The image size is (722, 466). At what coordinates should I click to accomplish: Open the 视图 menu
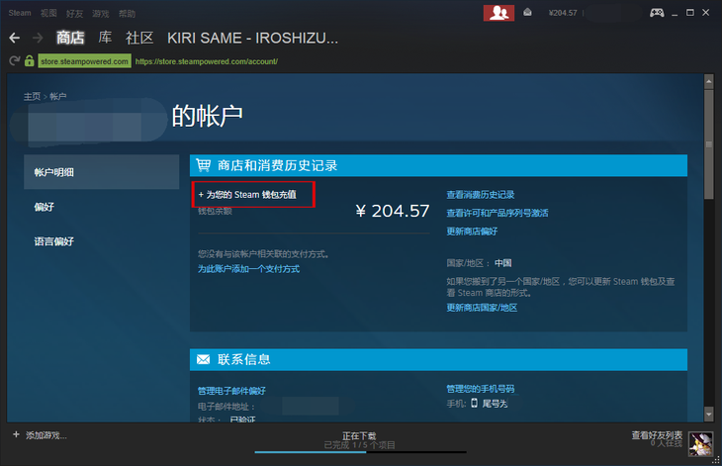pyautogui.click(x=48, y=13)
